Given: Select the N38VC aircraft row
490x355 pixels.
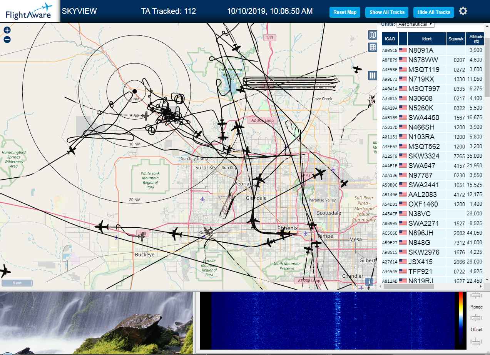Looking at the screenshot, I should (x=433, y=213).
